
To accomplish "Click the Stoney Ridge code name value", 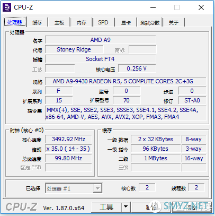I will (74, 49).
